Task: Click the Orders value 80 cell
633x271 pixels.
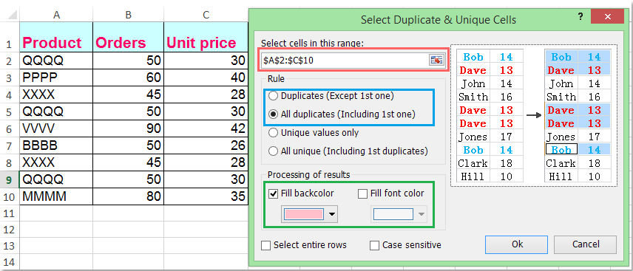Action: (129, 196)
